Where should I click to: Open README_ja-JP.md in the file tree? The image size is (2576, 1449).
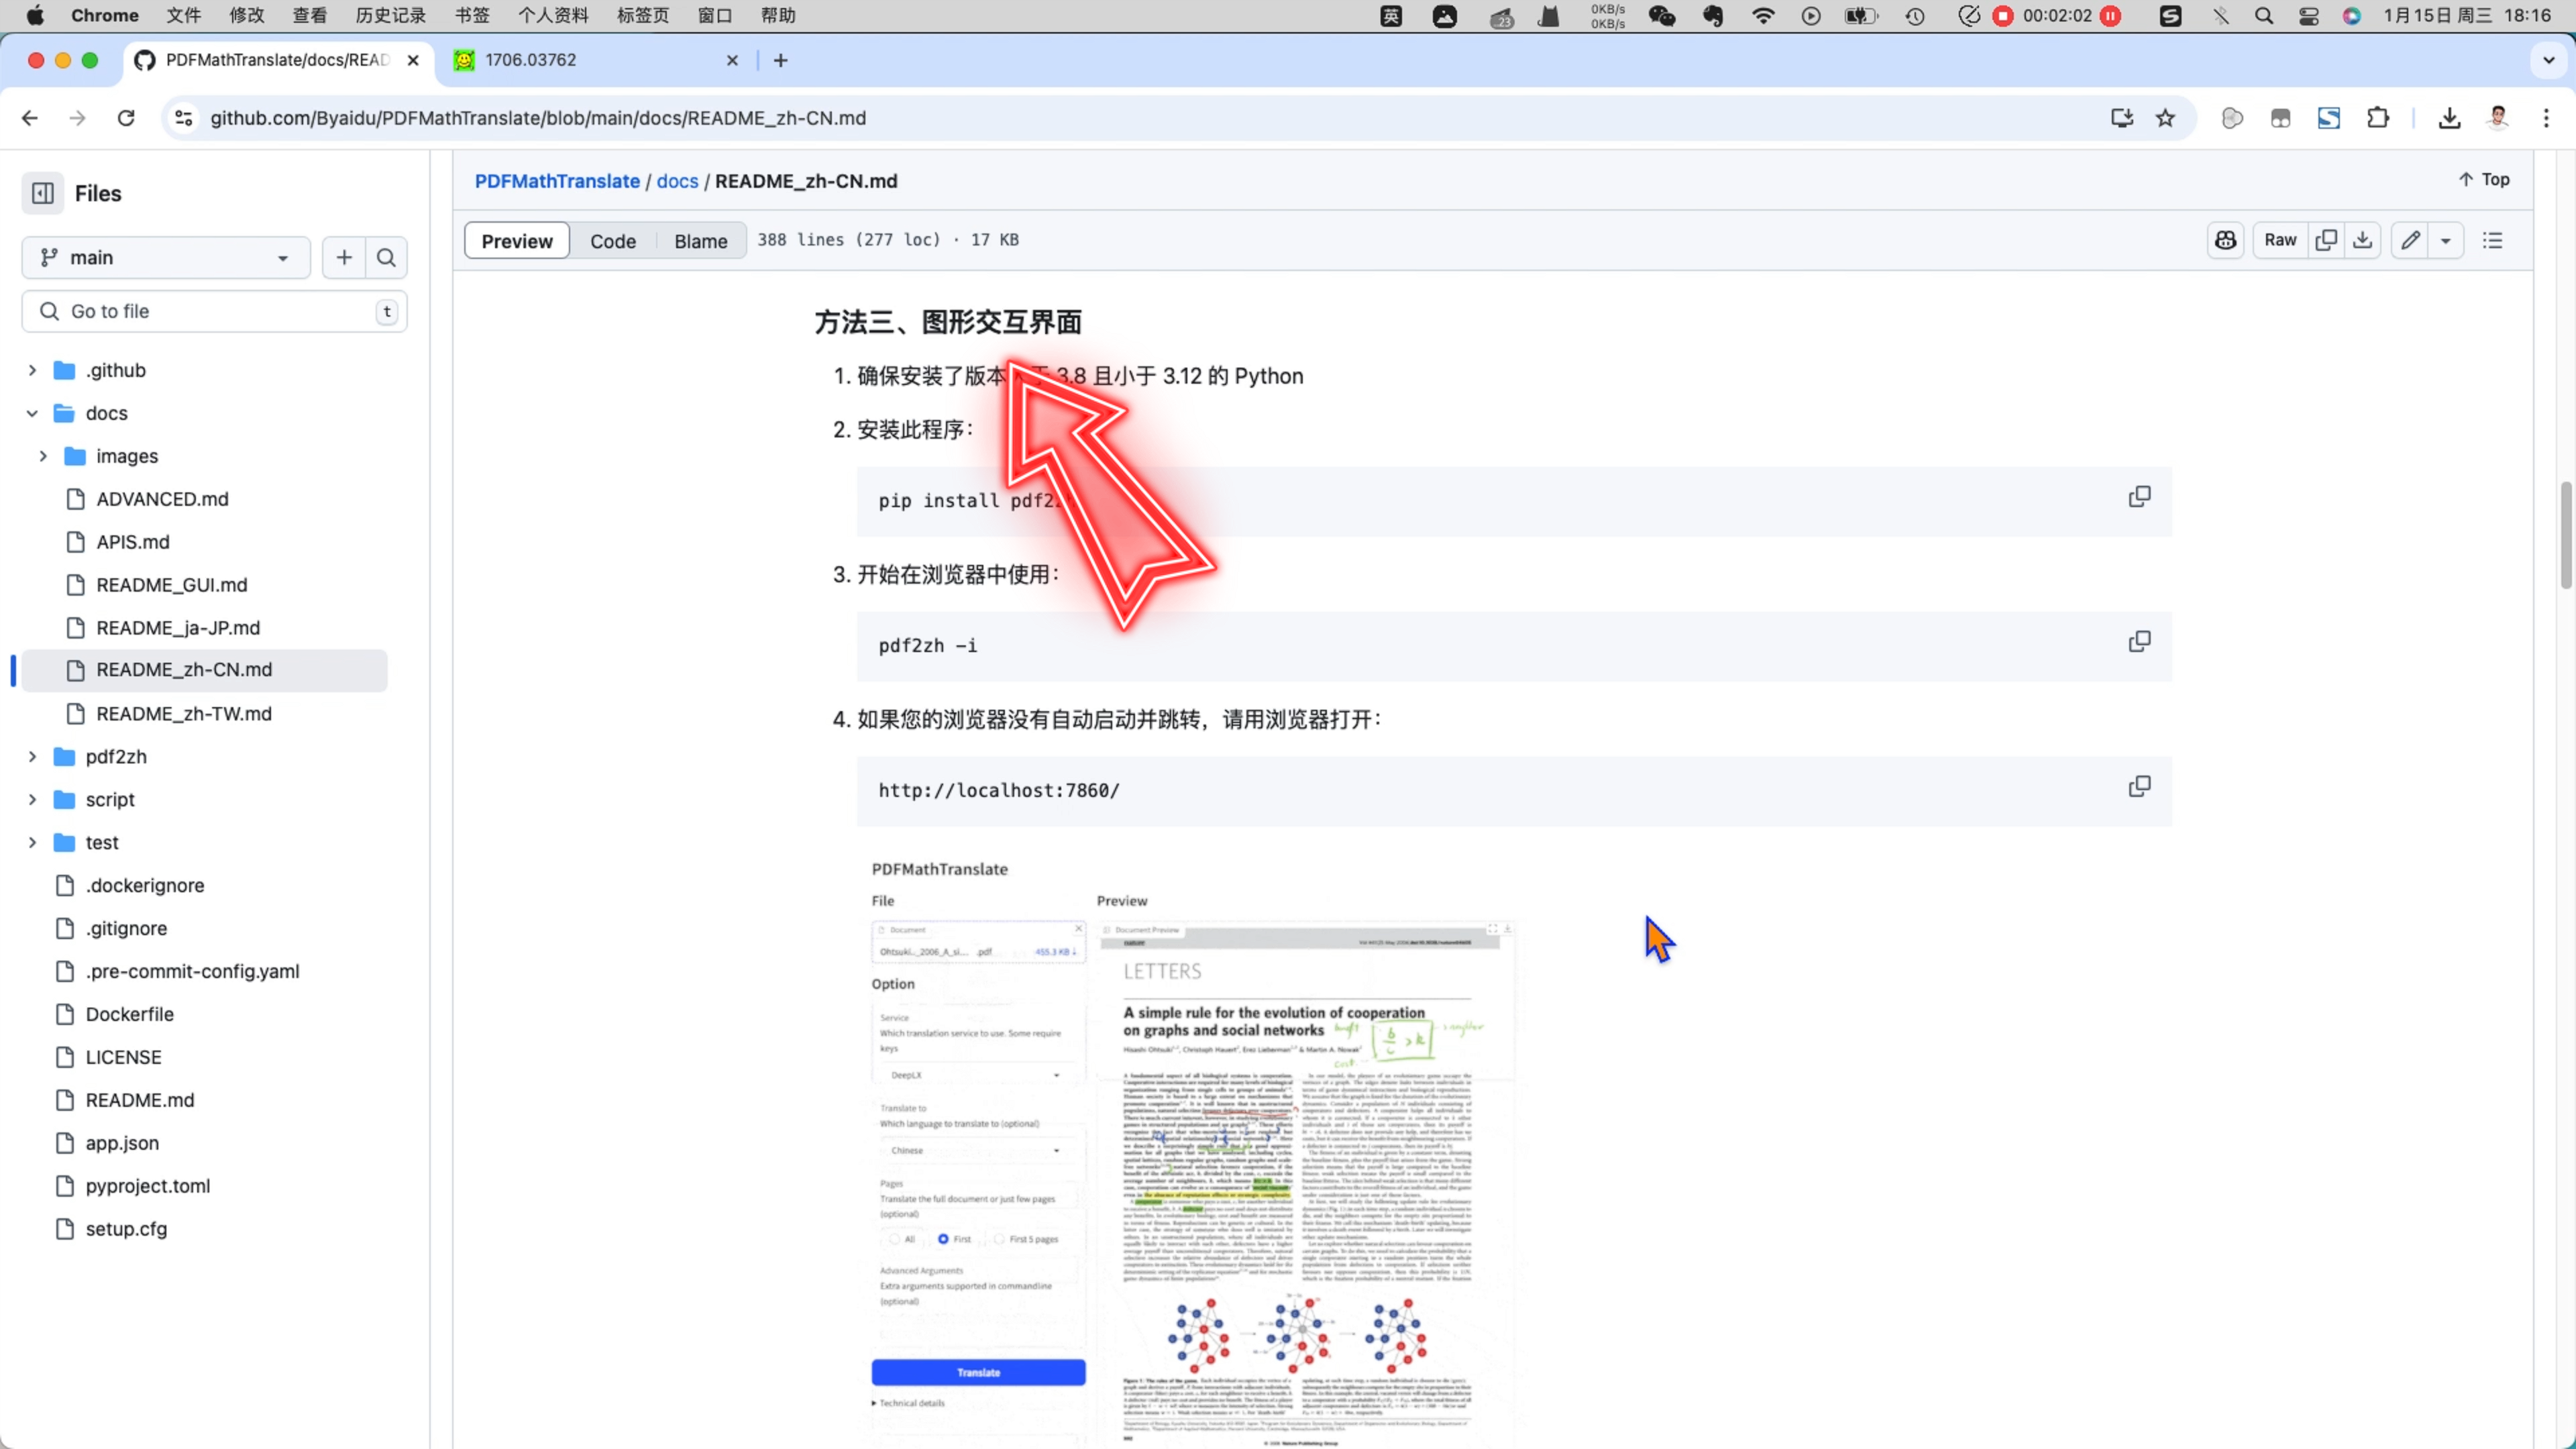[177, 628]
